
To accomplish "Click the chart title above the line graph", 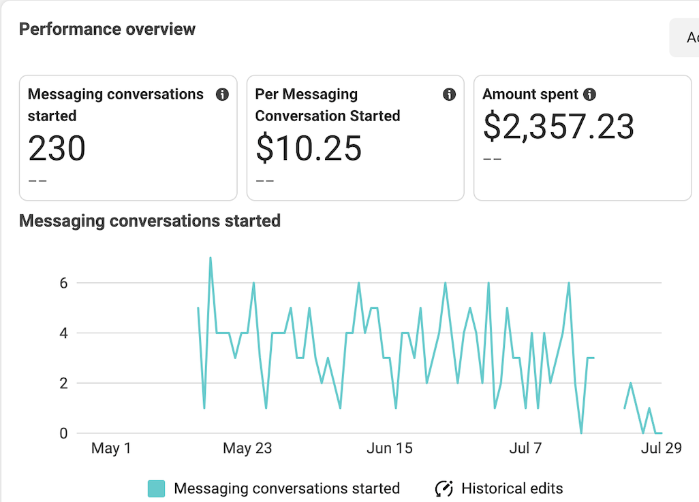I will pos(150,221).
